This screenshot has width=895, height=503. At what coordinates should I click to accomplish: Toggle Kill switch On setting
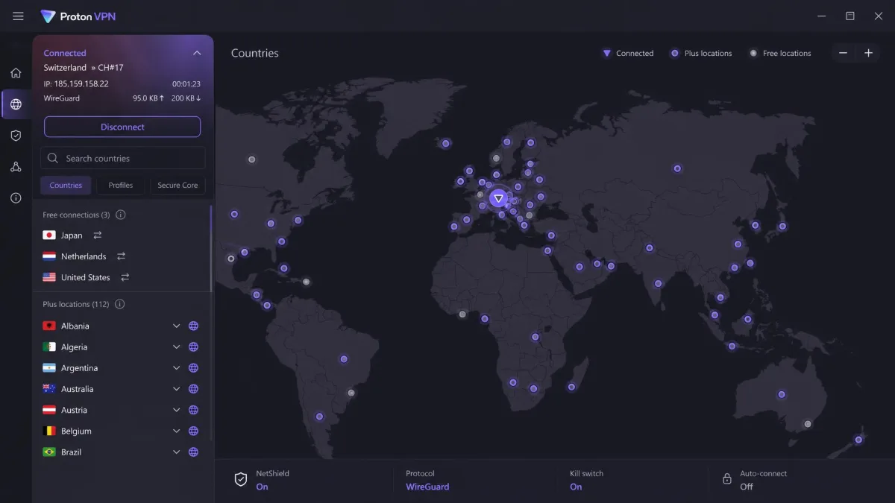pos(576,487)
